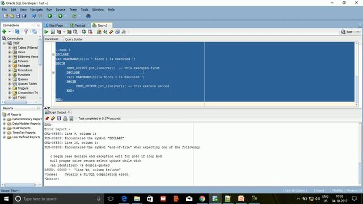Open new connection dropdown arrow next to plus
Image resolution: width=363 pixels, height=204 pixels.
coord(10,32)
